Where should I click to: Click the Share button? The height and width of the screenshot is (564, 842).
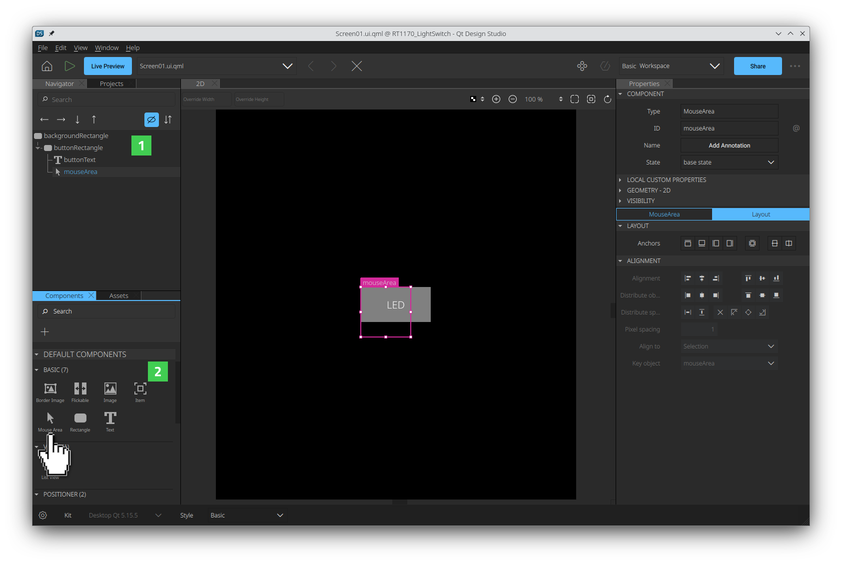pos(758,65)
